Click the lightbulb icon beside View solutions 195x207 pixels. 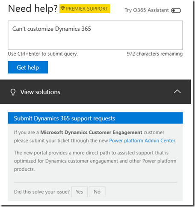13,92
